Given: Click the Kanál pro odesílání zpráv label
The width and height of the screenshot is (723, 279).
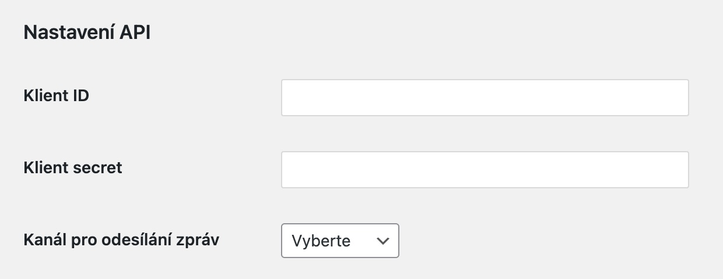Looking at the screenshot, I should 121,239.
